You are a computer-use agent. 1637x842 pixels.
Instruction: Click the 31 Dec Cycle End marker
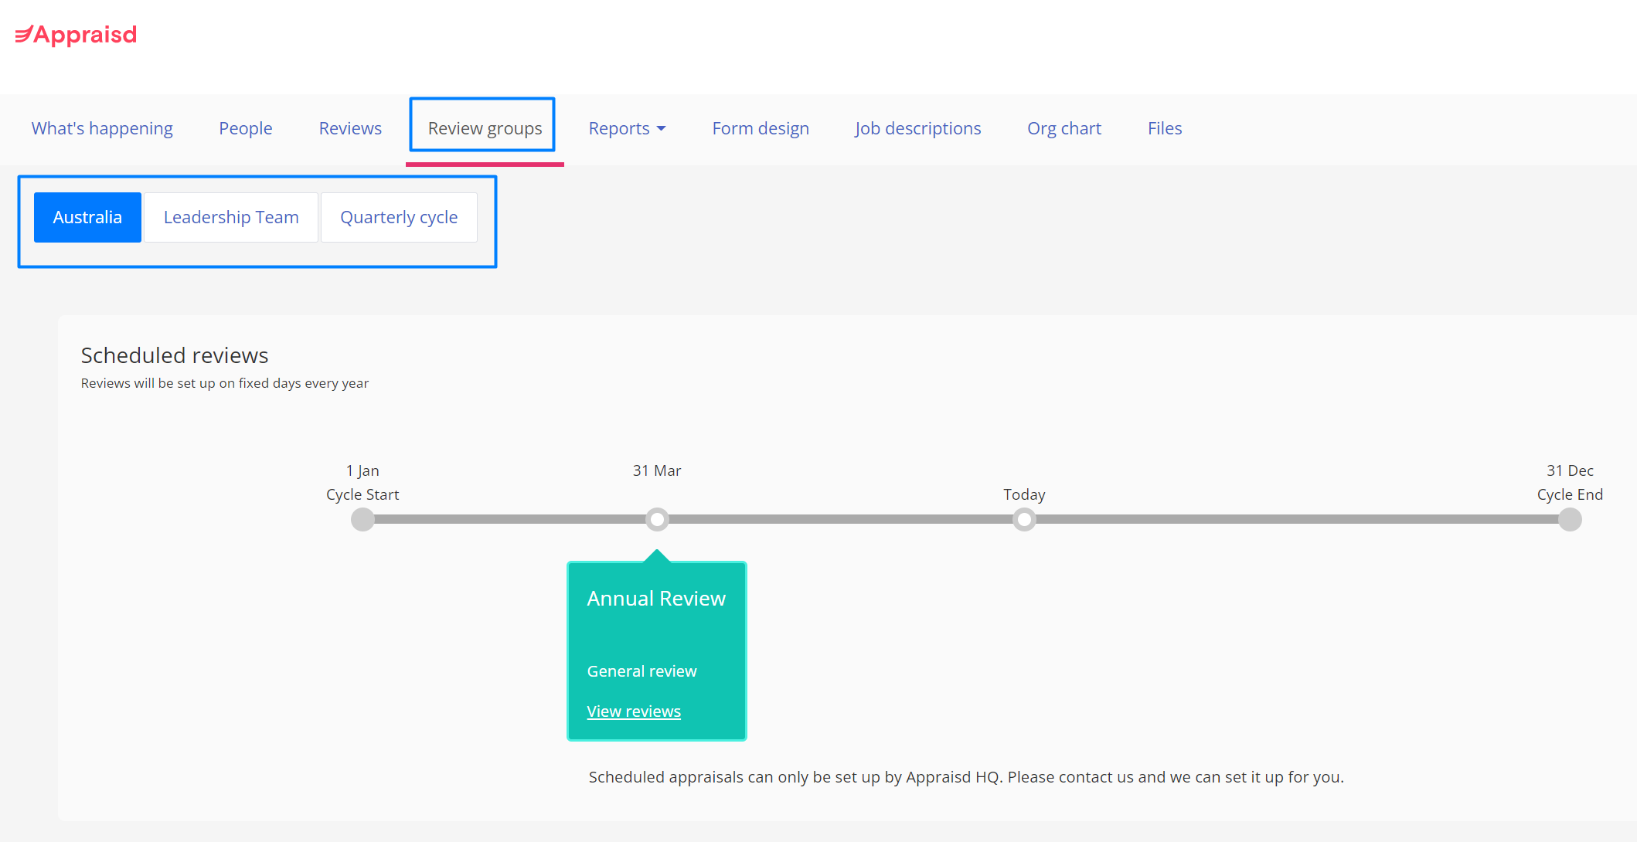point(1570,519)
